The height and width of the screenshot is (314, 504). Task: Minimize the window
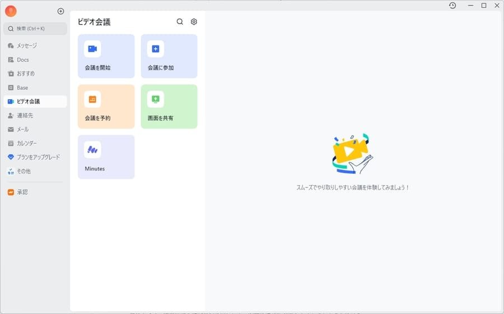click(470, 6)
